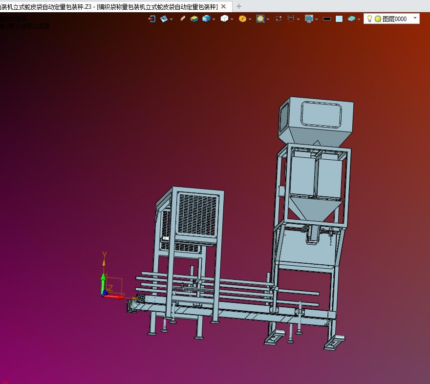Image resolution: width=430 pixels, height=384 pixels.
Task: Toggle the layer light bulb visibility
Action: click(x=369, y=19)
